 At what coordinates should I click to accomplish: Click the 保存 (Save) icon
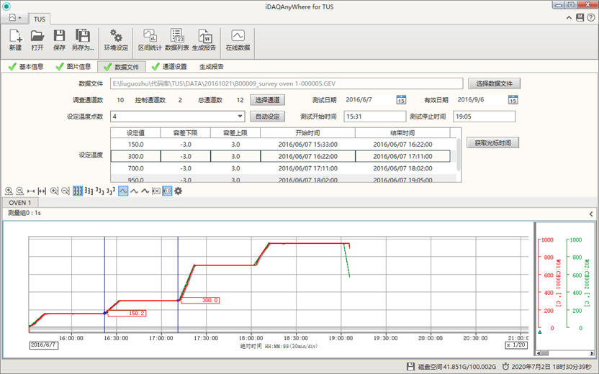(x=59, y=40)
